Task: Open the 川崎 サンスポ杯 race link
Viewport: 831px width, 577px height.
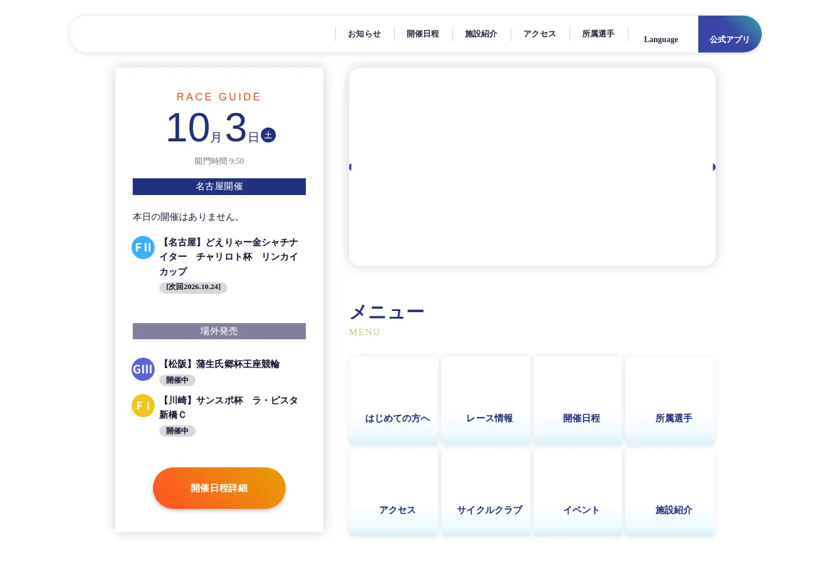Action: pyautogui.click(x=229, y=407)
